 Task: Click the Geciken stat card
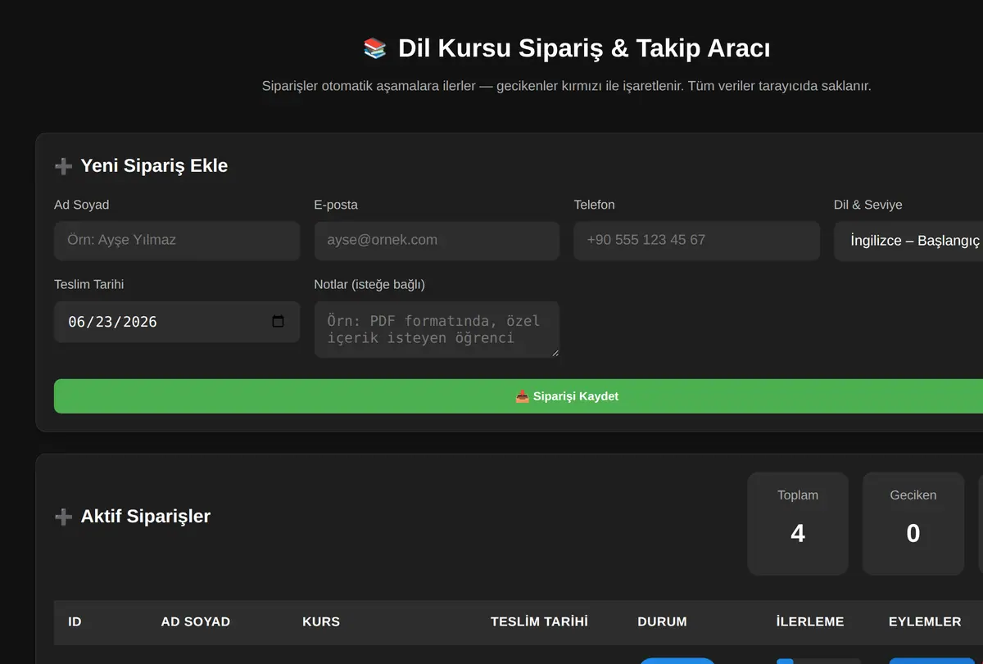[913, 523]
